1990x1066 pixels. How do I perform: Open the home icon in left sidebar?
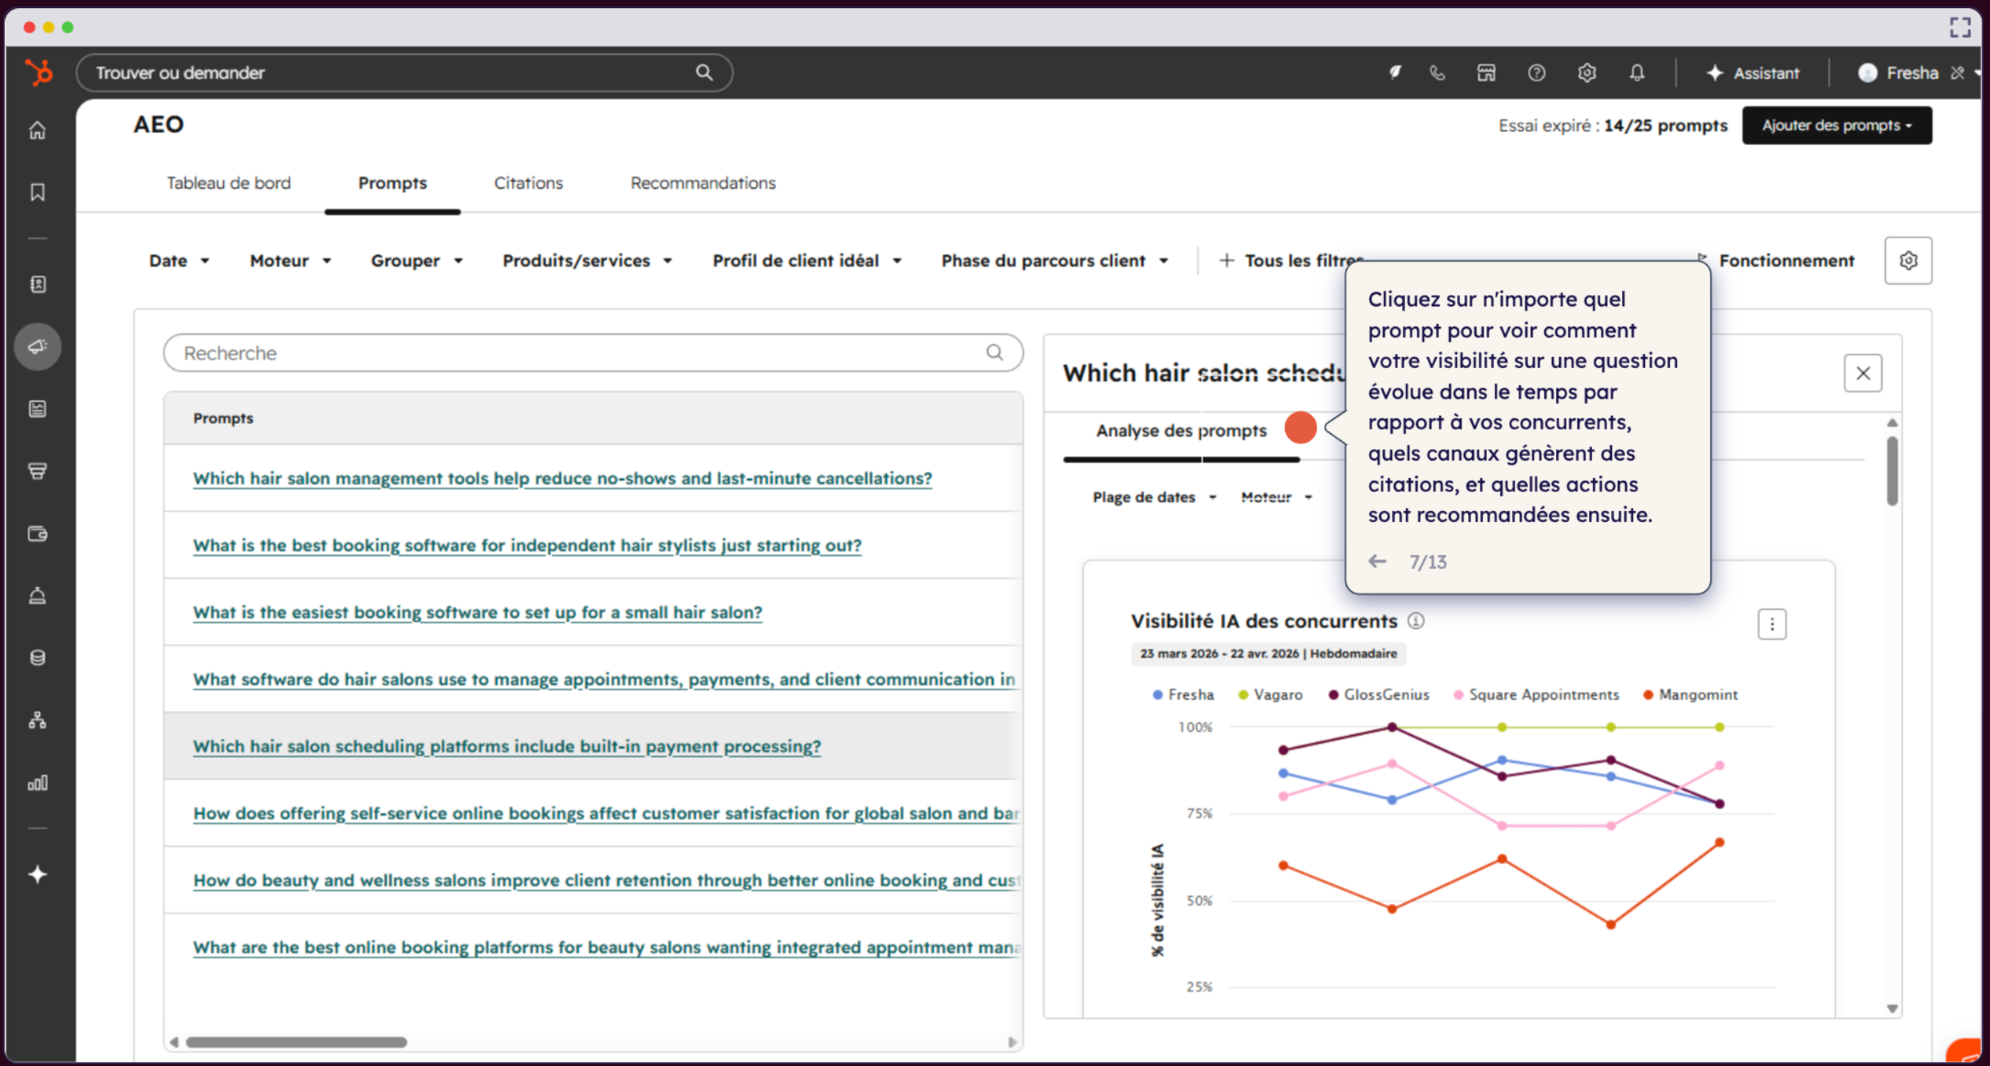pyautogui.click(x=38, y=130)
